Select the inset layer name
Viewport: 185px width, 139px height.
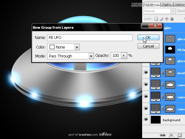coord(181,73)
